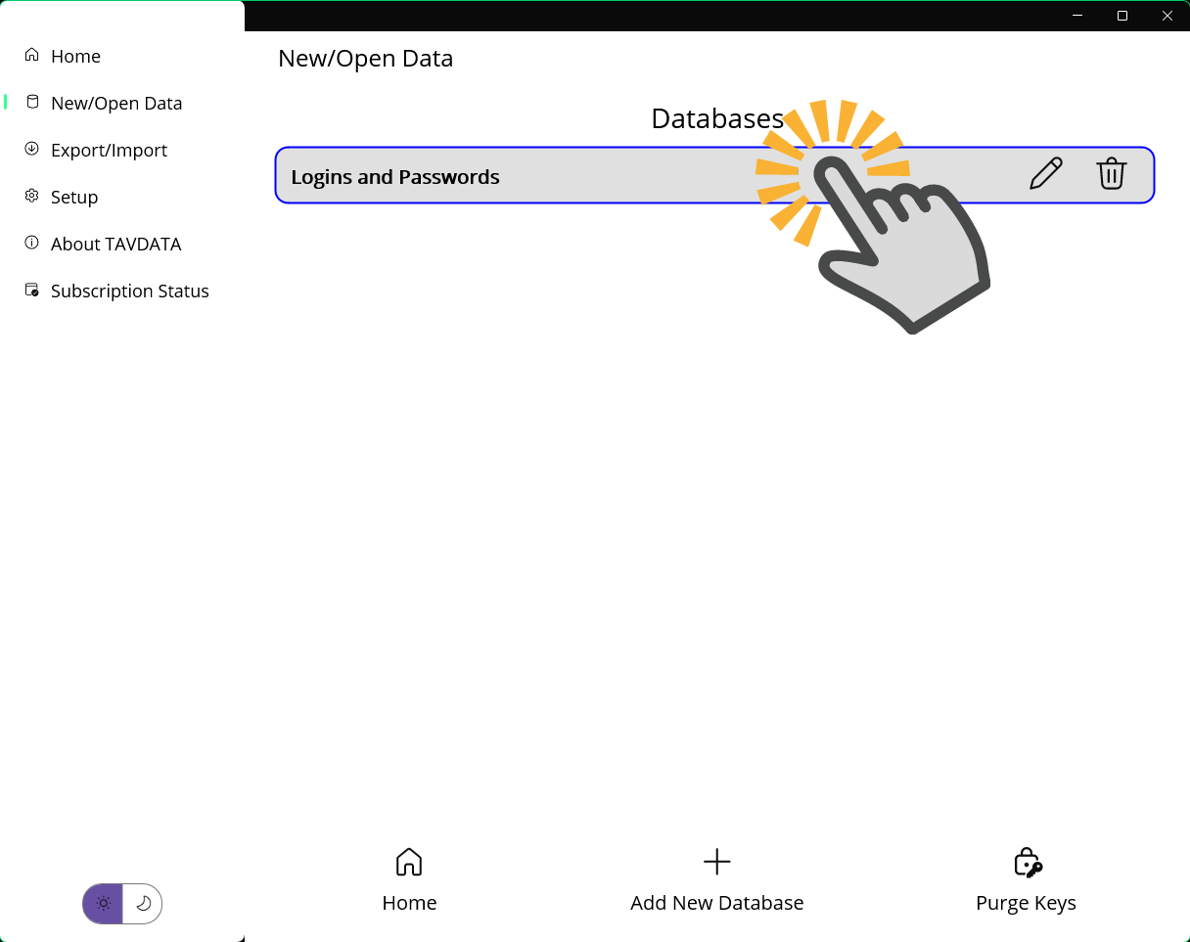
Task: Click the database cylinder icon in the sidebar
Action: [x=32, y=102]
